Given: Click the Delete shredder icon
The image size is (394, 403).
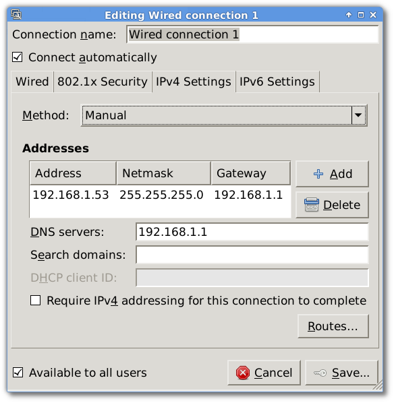Looking at the screenshot, I should click(x=312, y=205).
